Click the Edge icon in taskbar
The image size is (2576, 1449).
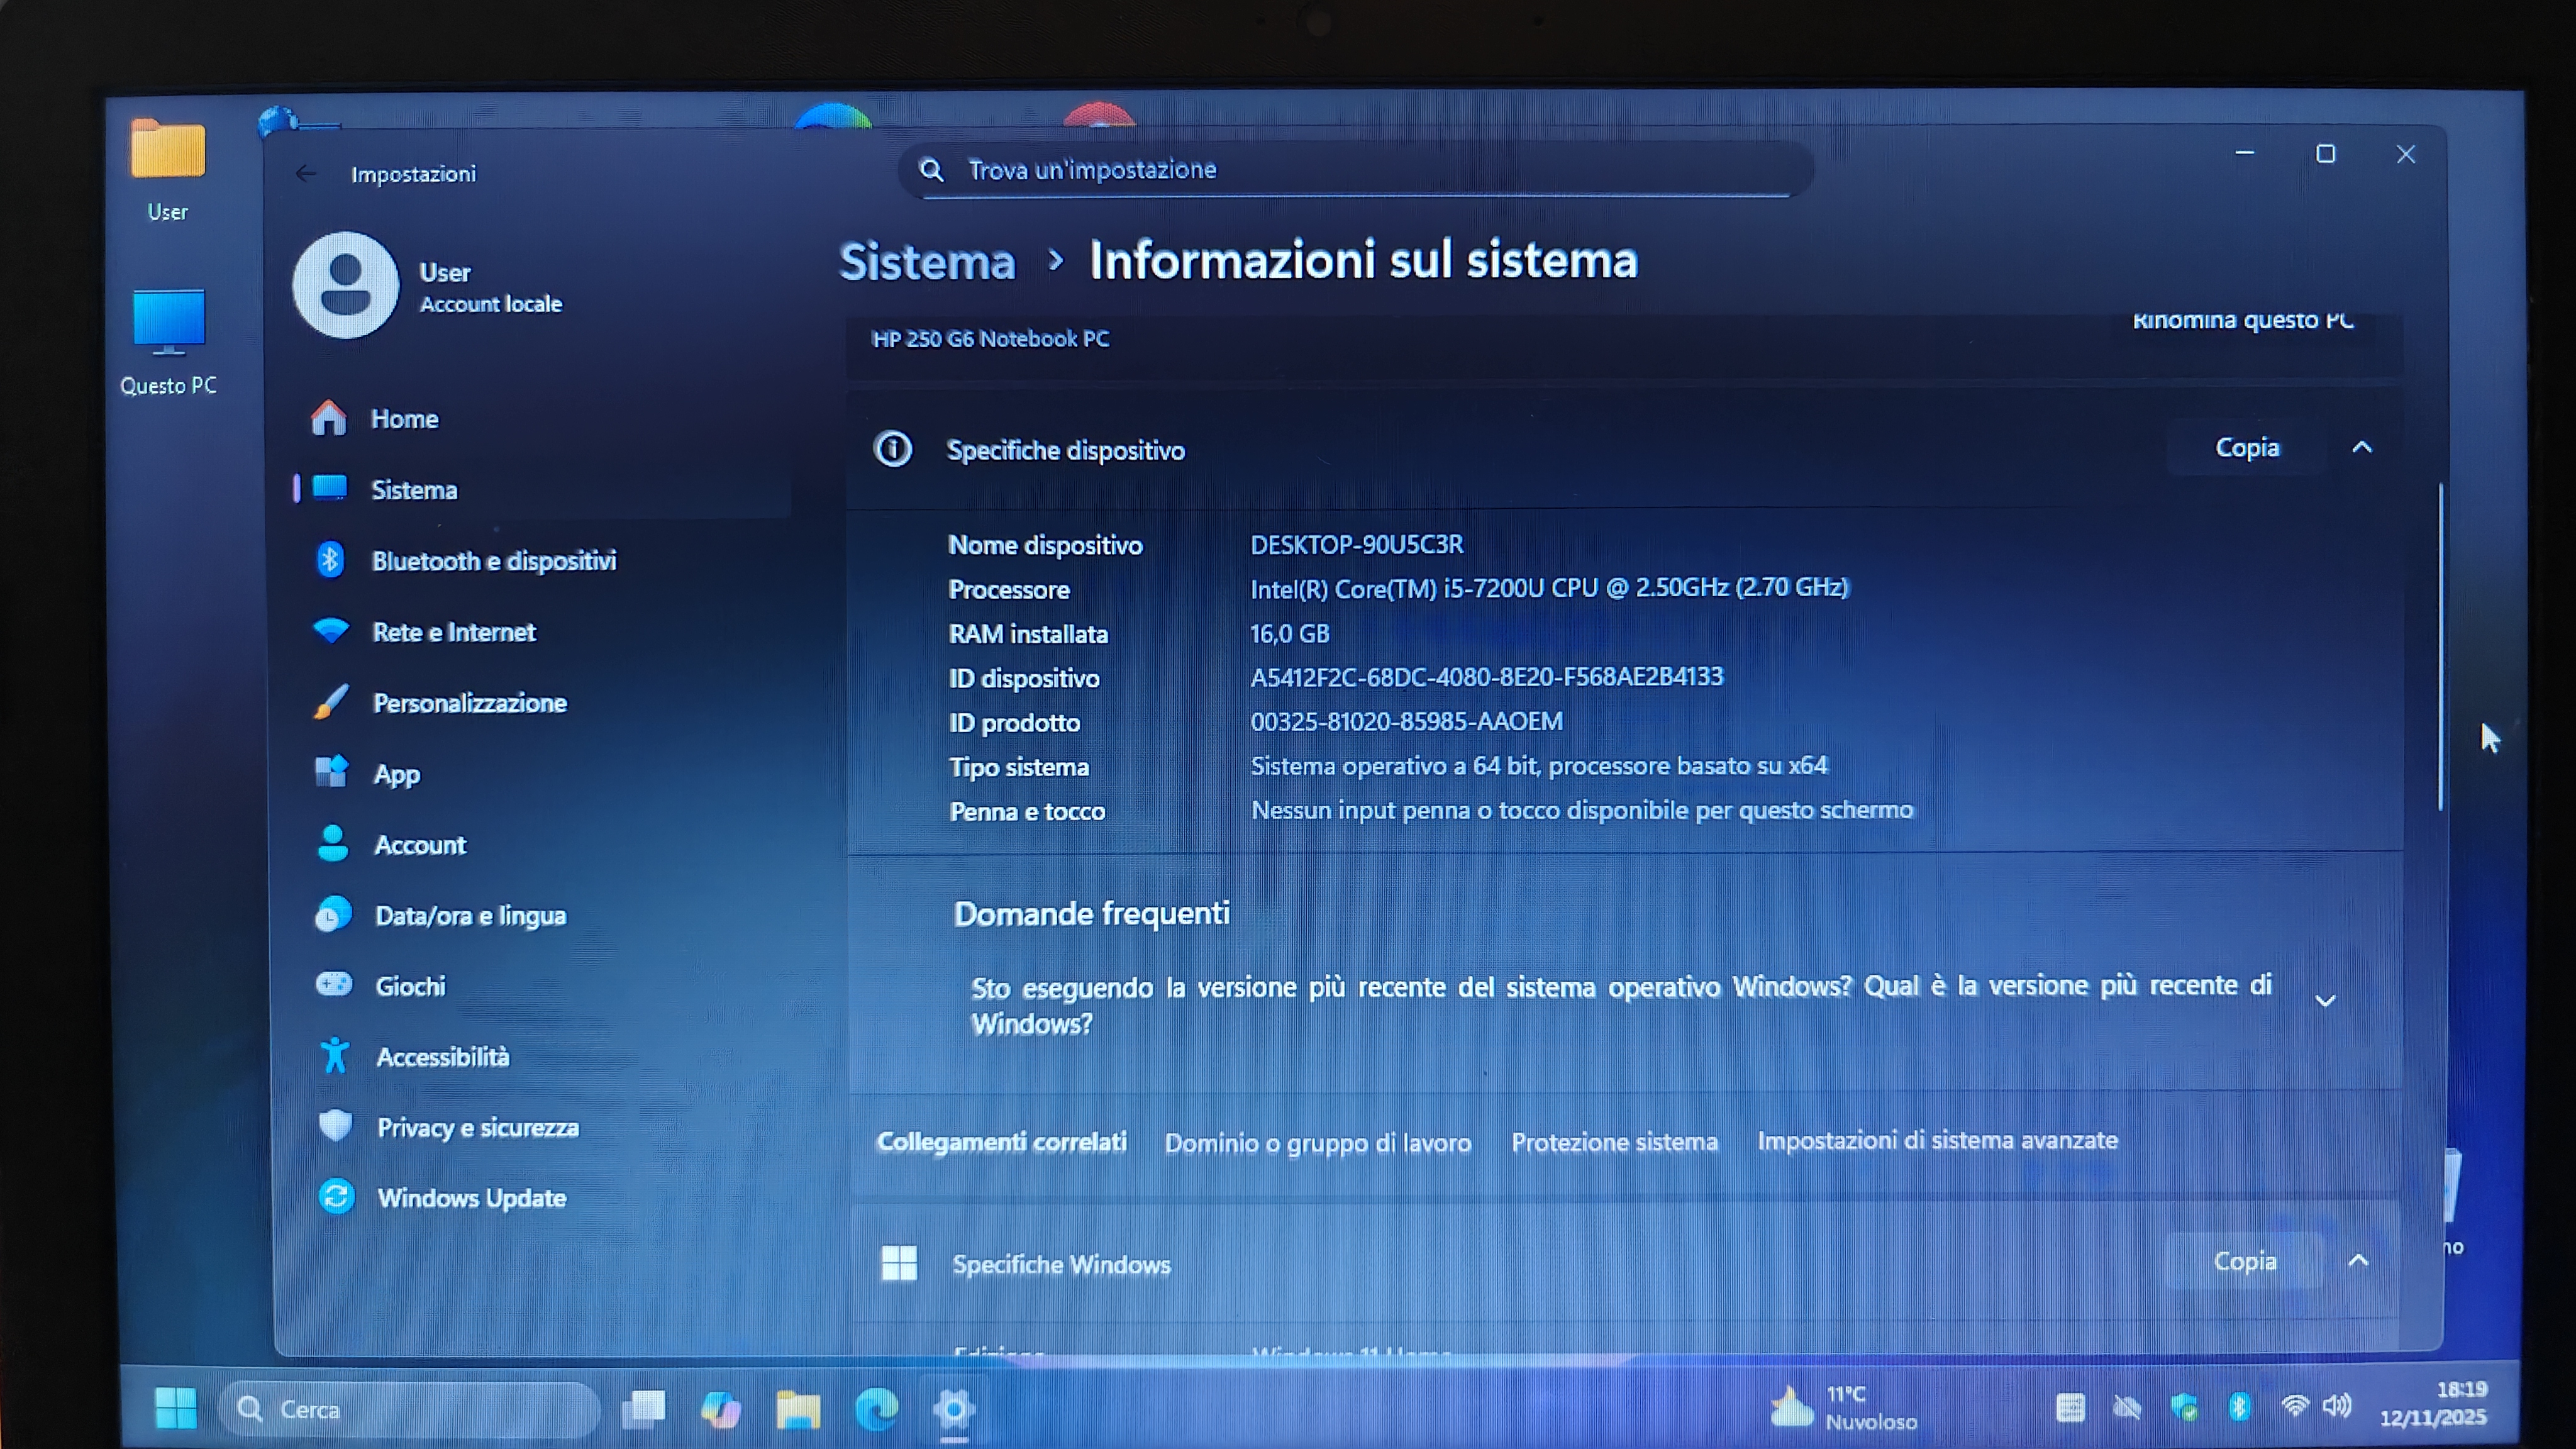point(876,1410)
